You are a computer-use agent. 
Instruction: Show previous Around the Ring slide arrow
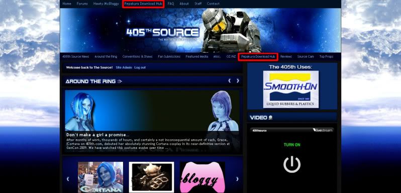230,81
